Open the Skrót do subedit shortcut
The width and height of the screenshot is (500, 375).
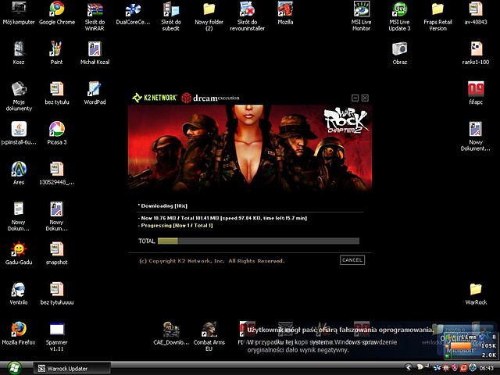171,16
